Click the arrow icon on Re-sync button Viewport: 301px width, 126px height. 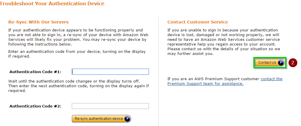(127, 119)
